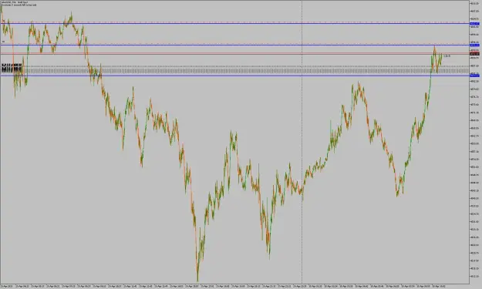Click the solid red horizontal price line
This screenshot has height=289, width=482.
click(234, 54)
